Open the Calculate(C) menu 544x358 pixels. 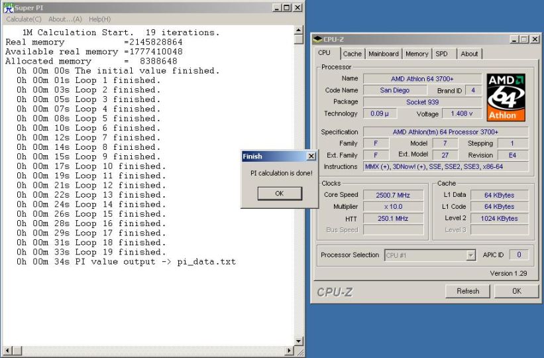23,19
